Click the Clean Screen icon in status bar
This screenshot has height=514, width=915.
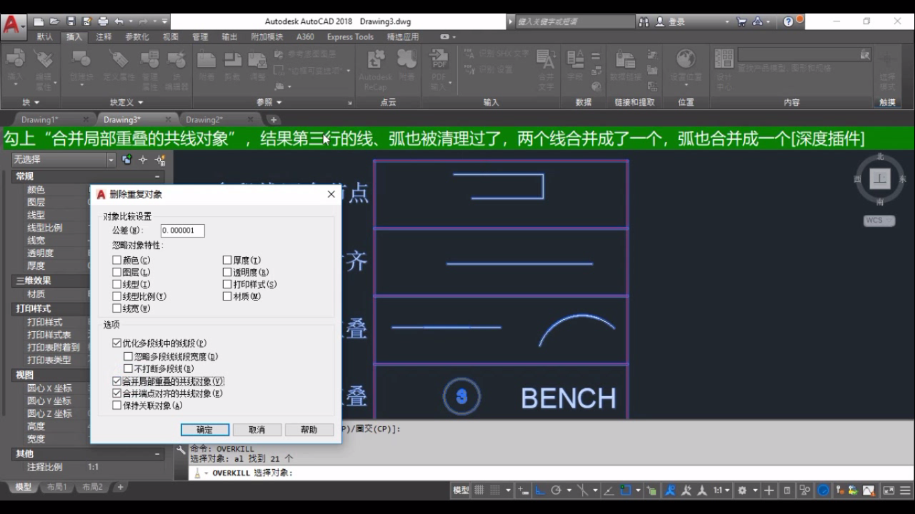[888, 491]
